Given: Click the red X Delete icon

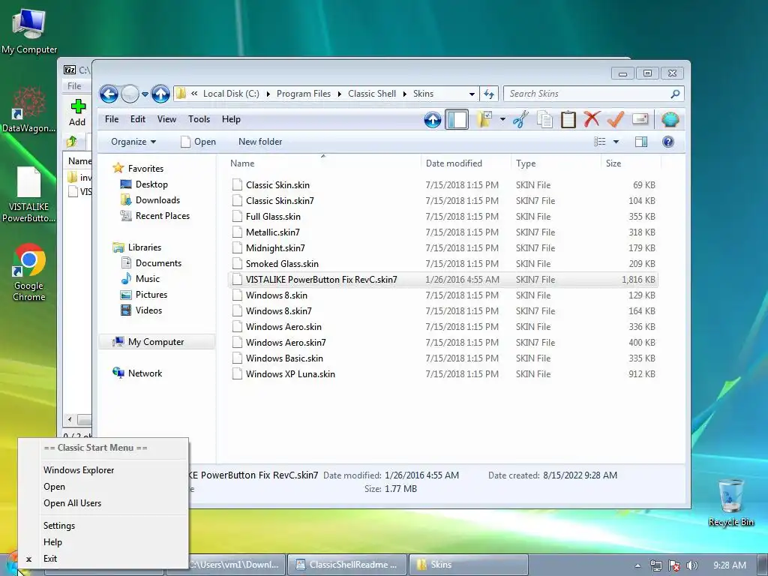Looking at the screenshot, I should (592, 119).
